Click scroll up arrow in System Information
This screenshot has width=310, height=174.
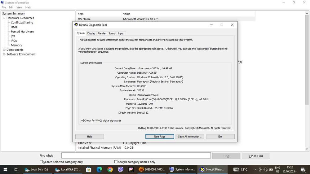307,13
